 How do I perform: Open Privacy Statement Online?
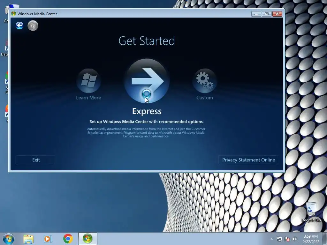coord(248,160)
